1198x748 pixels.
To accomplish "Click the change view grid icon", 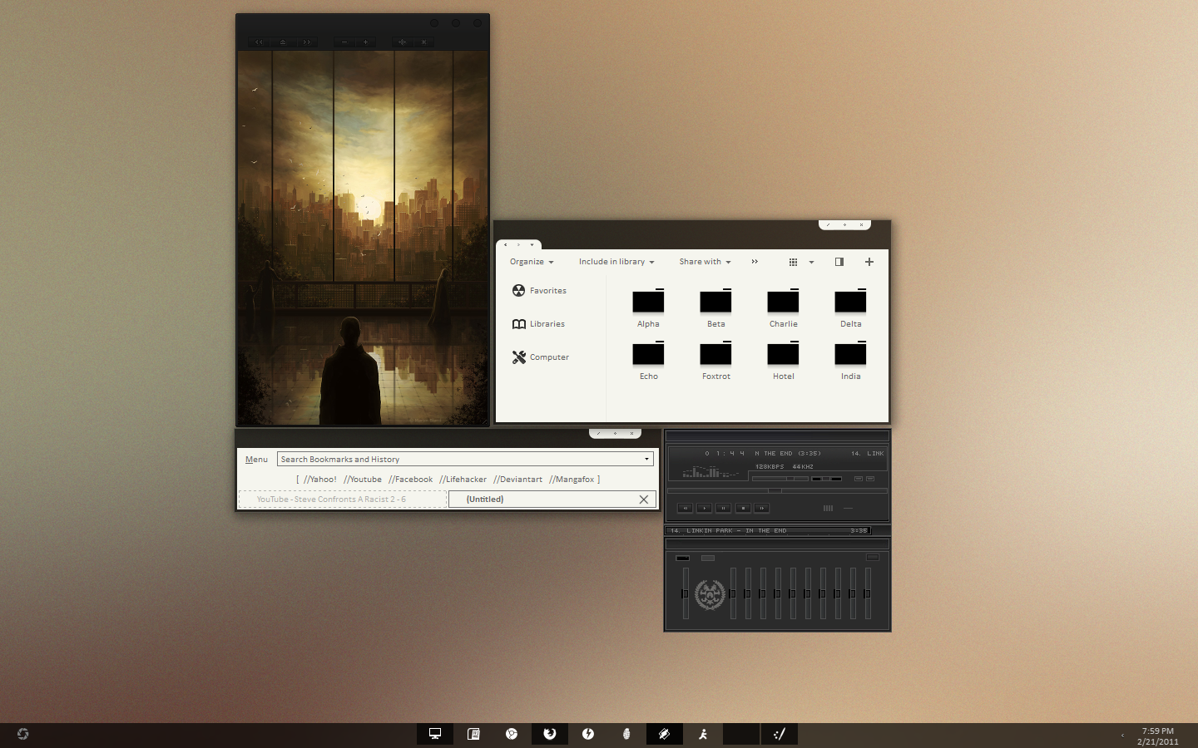I will click(x=793, y=262).
